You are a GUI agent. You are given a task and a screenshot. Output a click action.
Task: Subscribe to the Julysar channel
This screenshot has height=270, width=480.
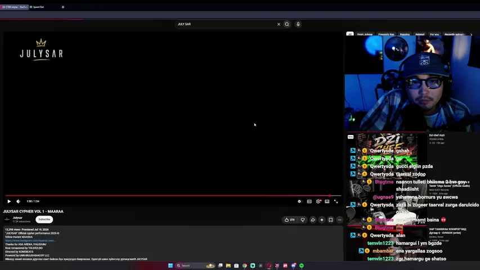44,219
